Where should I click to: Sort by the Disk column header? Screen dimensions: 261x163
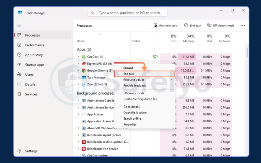[x=209, y=41]
